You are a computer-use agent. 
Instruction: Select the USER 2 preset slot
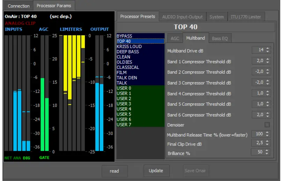pyautogui.click(x=140, y=99)
